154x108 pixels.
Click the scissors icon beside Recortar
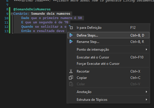pyautogui.click(x=71, y=71)
